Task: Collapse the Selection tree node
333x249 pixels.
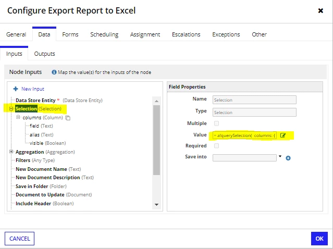Action: [11, 109]
